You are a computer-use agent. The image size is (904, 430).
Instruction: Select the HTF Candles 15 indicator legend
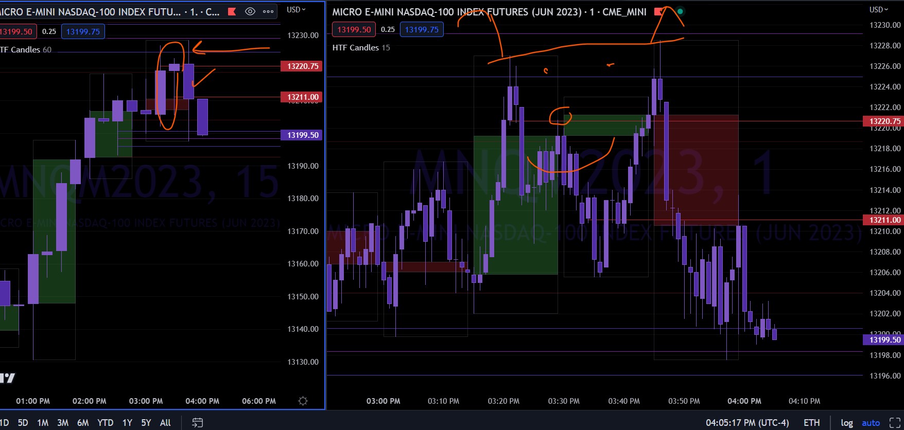[x=361, y=47]
